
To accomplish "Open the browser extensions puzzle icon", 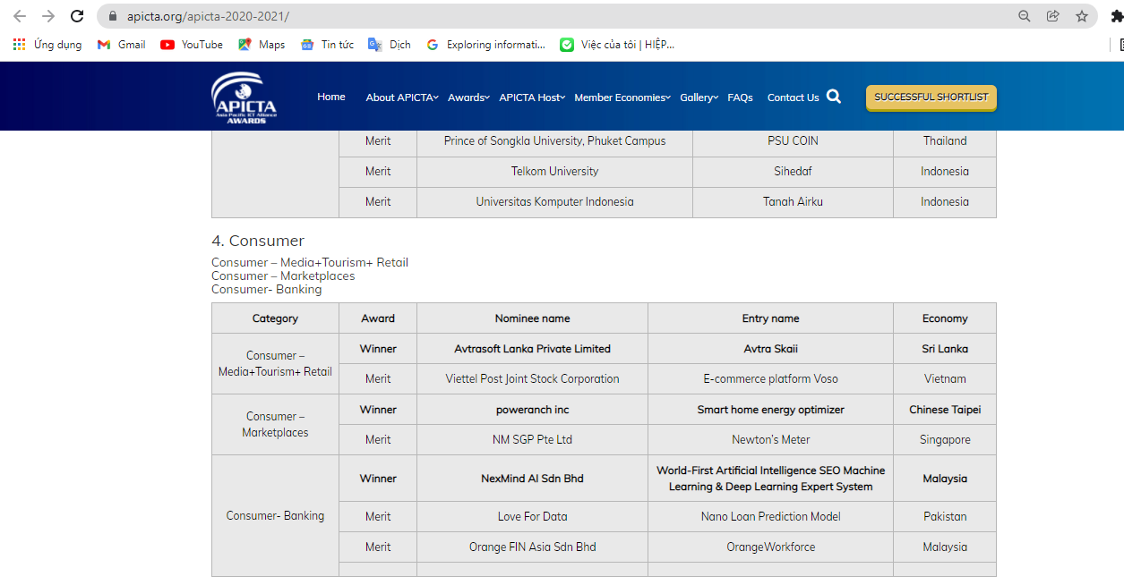I will point(1117,16).
